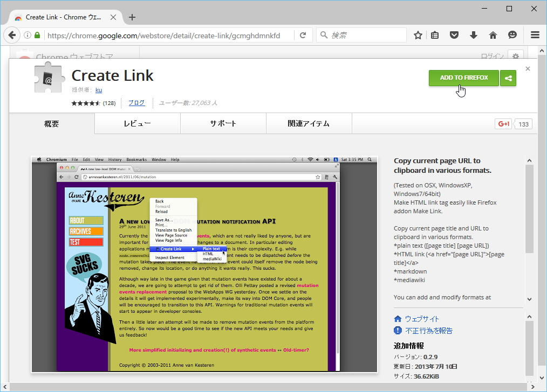This screenshot has height=392, width=547.
Task: Click the ADD TO FIREFOX button
Action: click(x=463, y=78)
